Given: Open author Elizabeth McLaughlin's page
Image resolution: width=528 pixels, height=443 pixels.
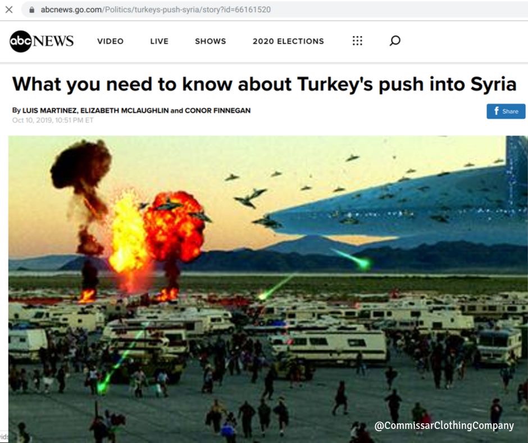Looking at the screenshot, I should pyautogui.click(x=125, y=111).
